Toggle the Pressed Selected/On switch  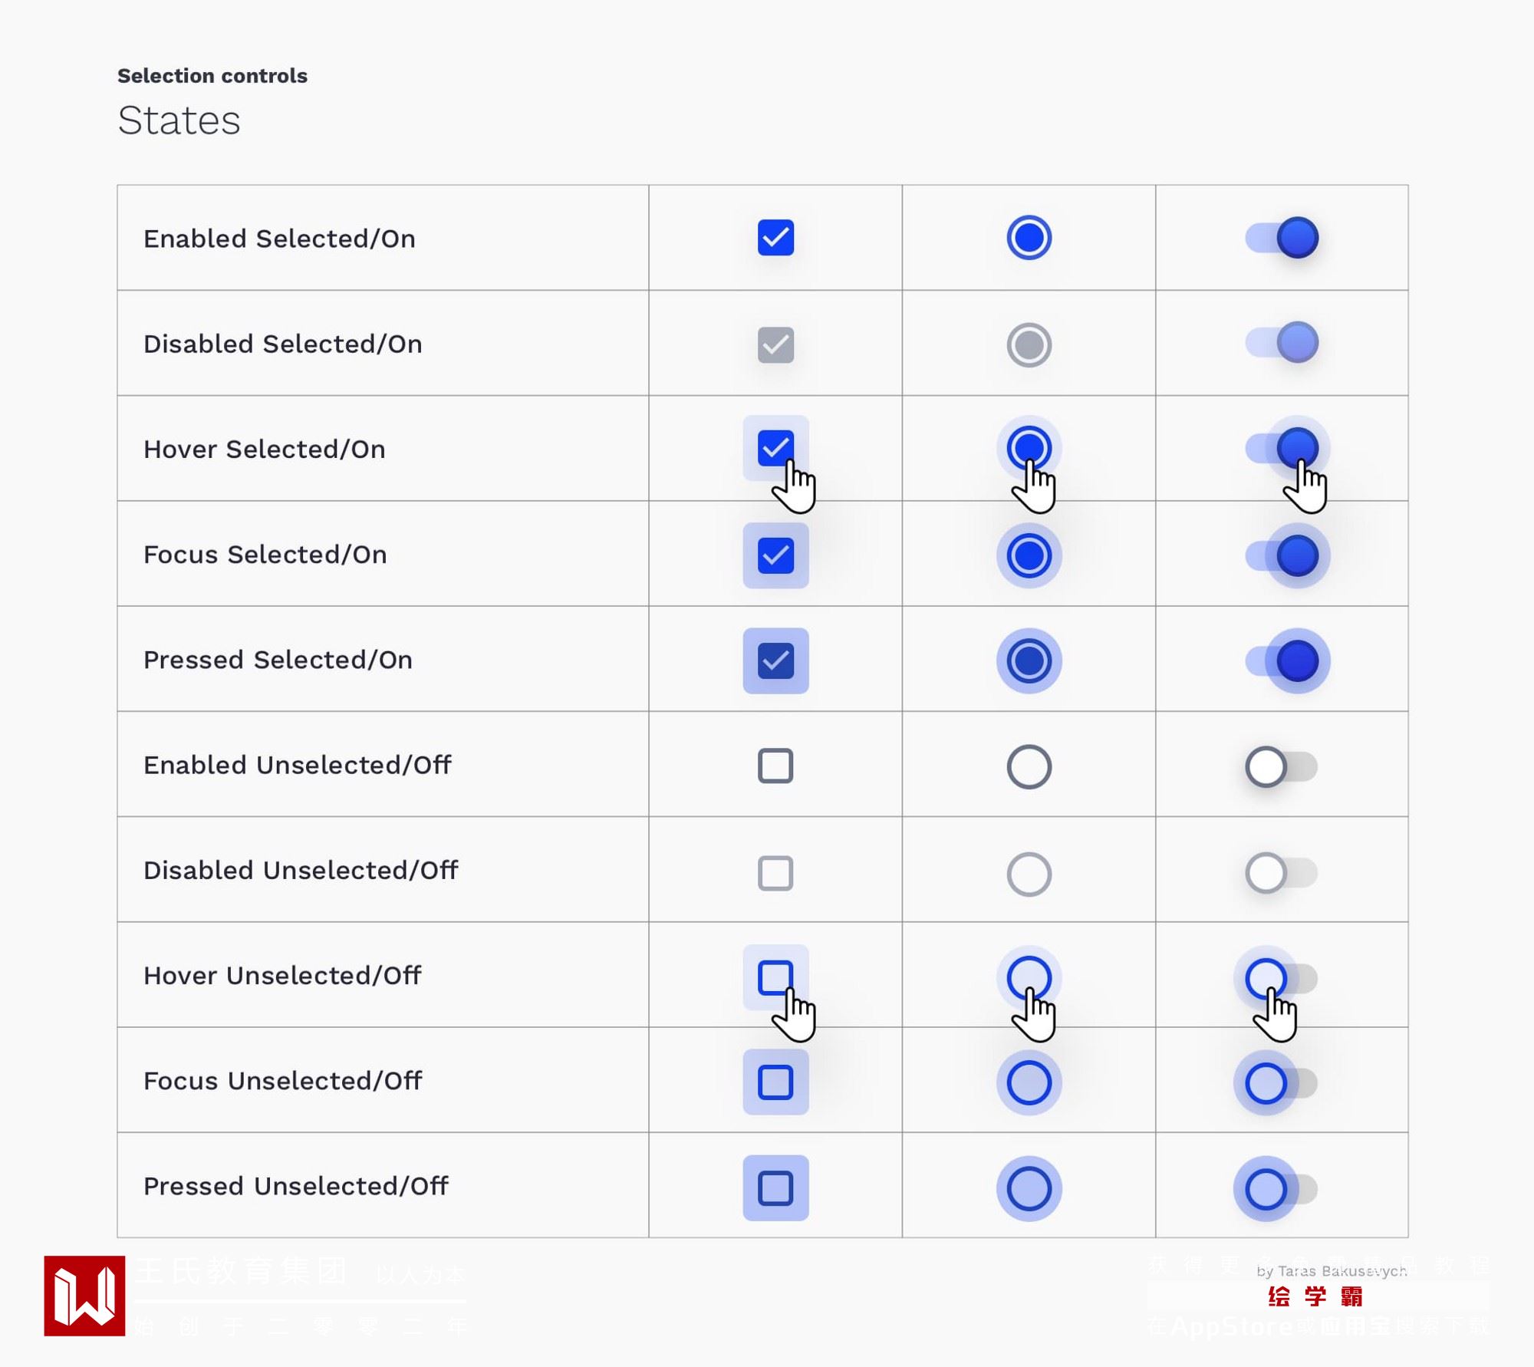pos(1282,660)
